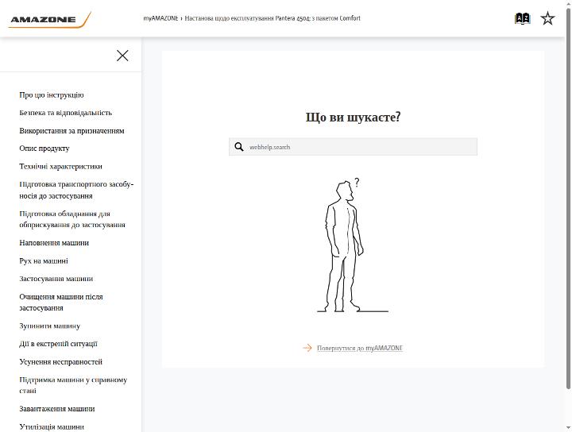Open Дії в екстреній ситуації
Image resolution: width=572 pixels, height=432 pixels.
tap(58, 344)
